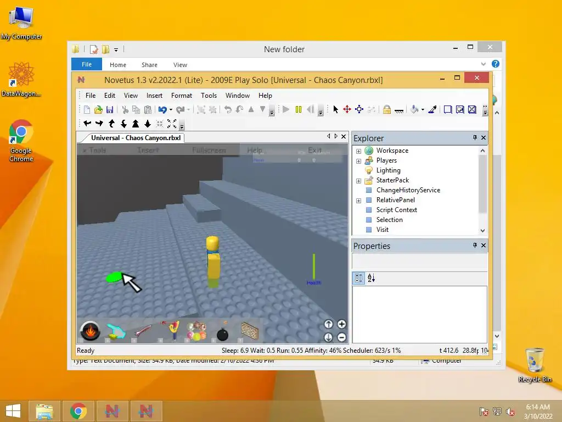562x422 pixels.
Task: Create a new document with New icon
Action: coord(87,109)
